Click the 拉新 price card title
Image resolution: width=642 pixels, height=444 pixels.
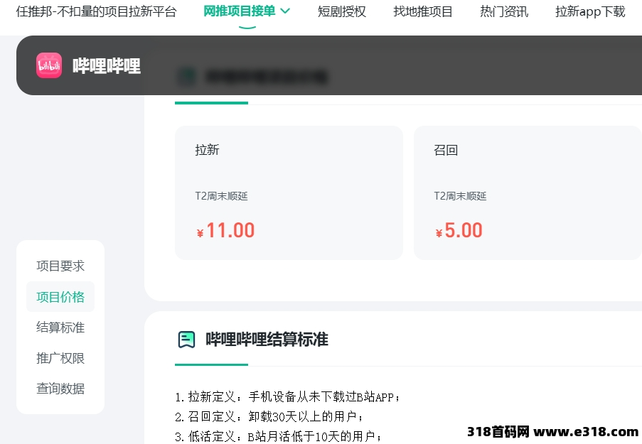coord(207,150)
